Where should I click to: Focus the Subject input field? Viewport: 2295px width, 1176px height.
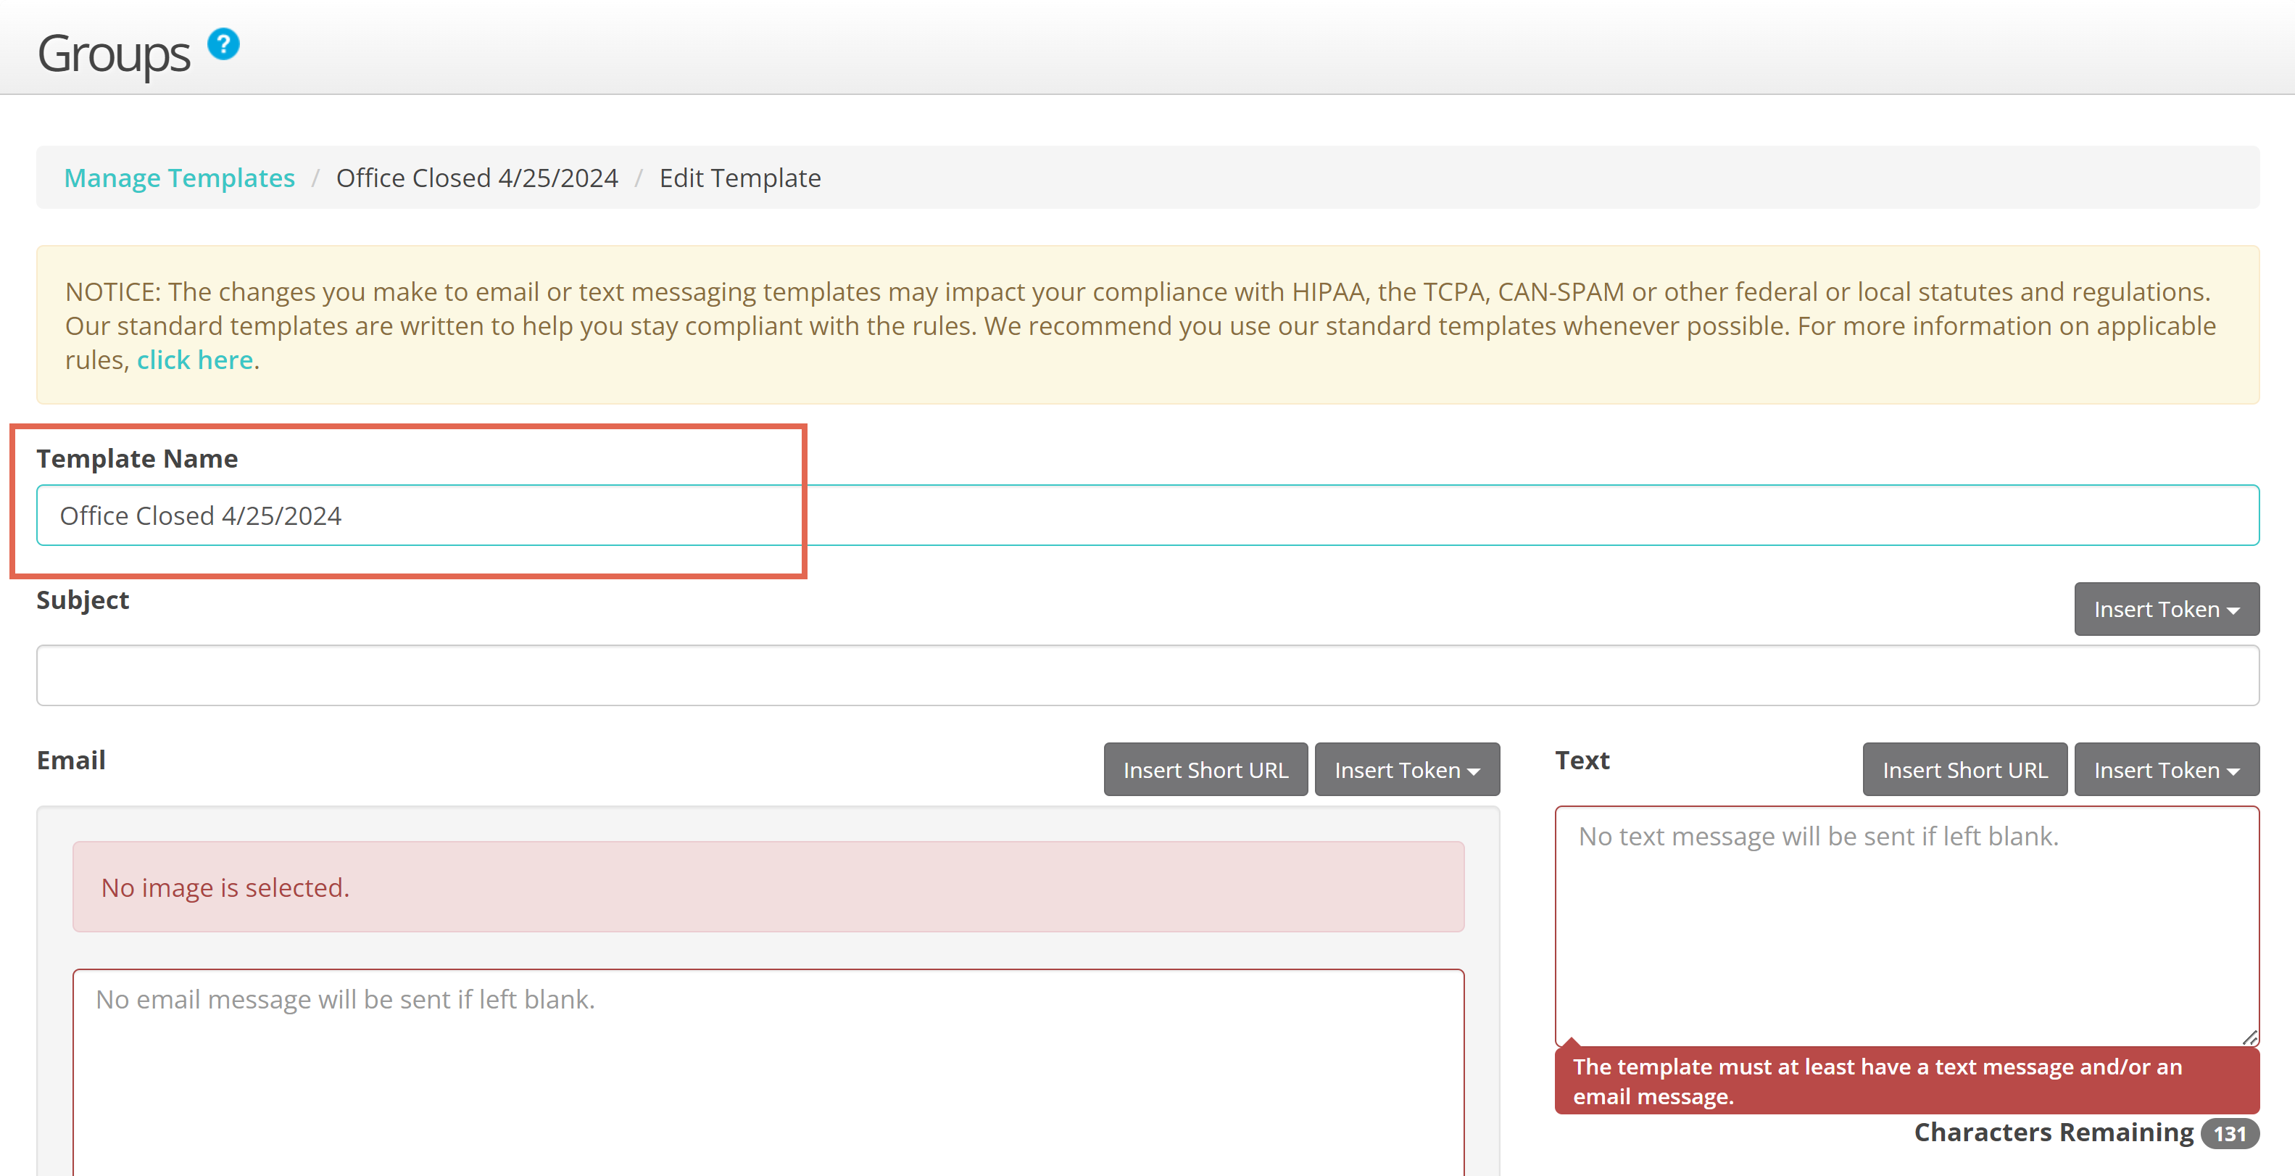tap(1147, 675)
